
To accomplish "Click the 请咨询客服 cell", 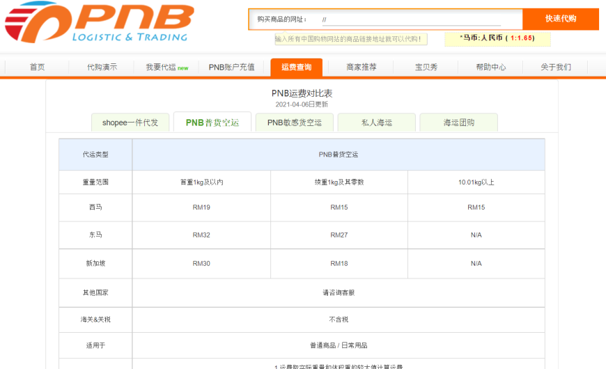I will coord(339,293).
